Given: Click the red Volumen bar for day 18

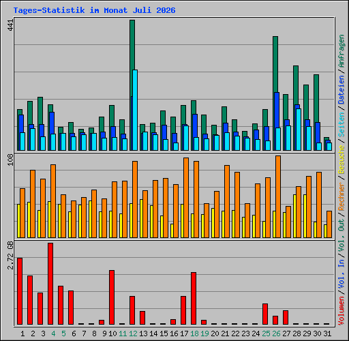Looking at the screenshot, I should [x=194, y=299].
